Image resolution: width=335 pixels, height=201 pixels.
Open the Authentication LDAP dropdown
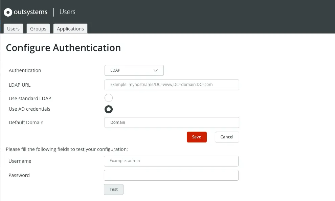pyautogui.click(x=134, y=70)
